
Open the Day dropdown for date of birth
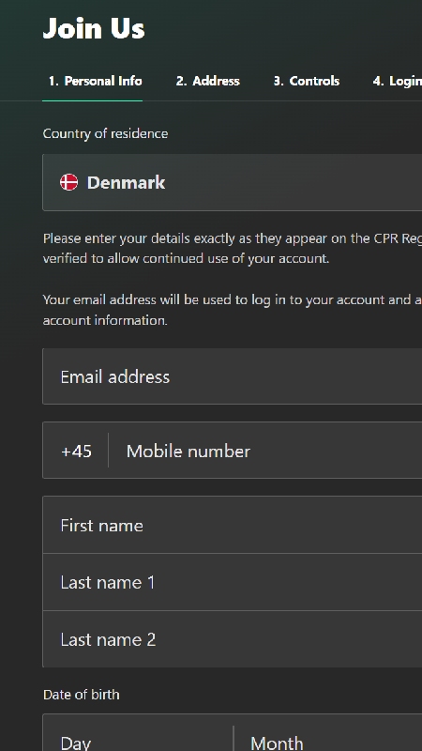tap(138, 733)
